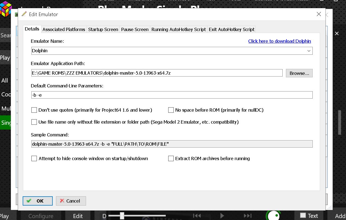Skip to the previous track
The width and height of the screenshot is (346, 220).
coord(197,216)
